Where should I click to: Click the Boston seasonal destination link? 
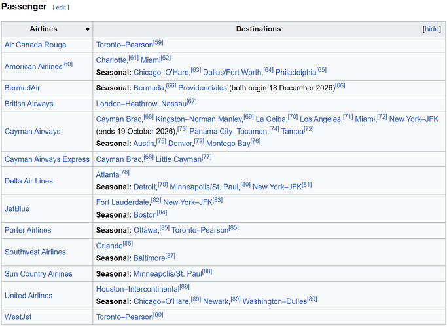[x=145, y=215]
